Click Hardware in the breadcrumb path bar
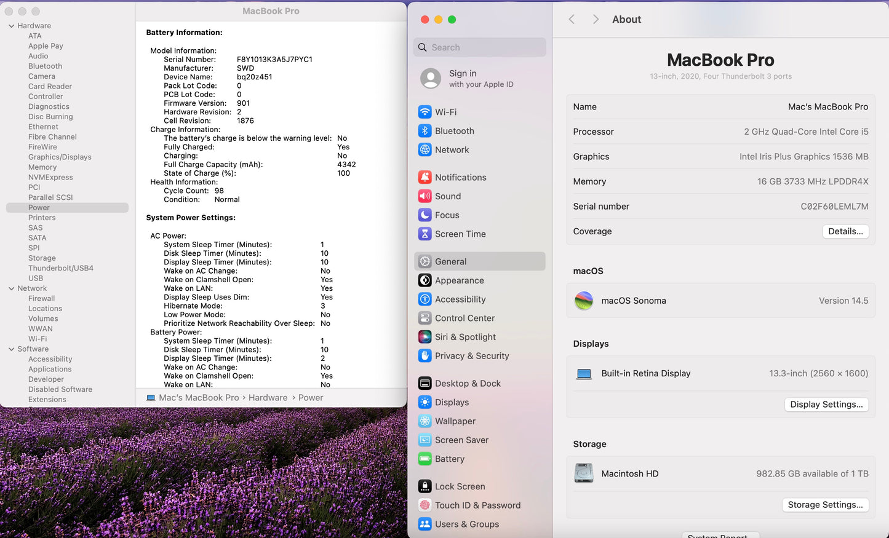The image size is (889, 538). click(268, 397)
